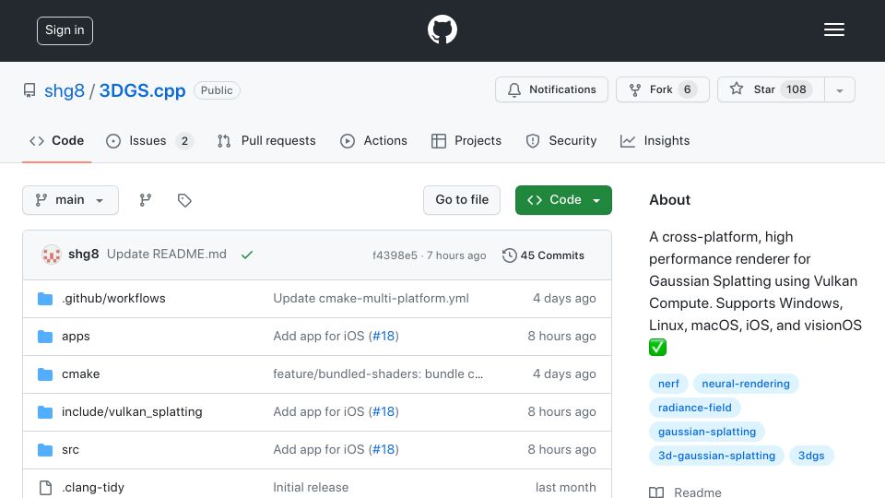
Task: Open the Issues tab
Action: coord(149,141)
